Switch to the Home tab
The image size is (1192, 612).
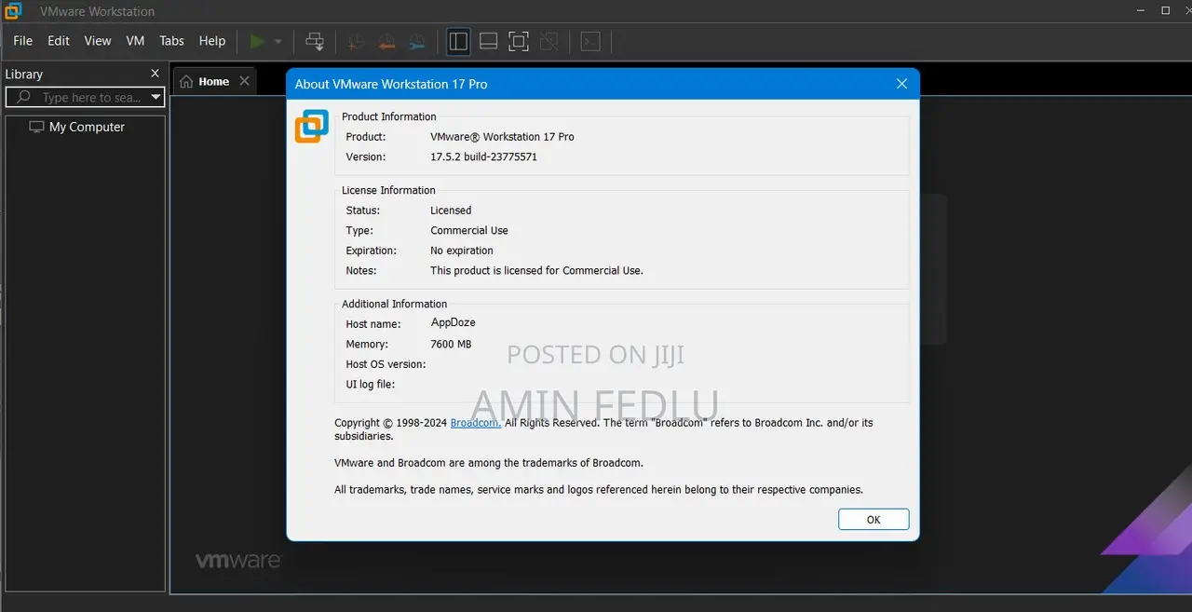click(x=212, y=80)
